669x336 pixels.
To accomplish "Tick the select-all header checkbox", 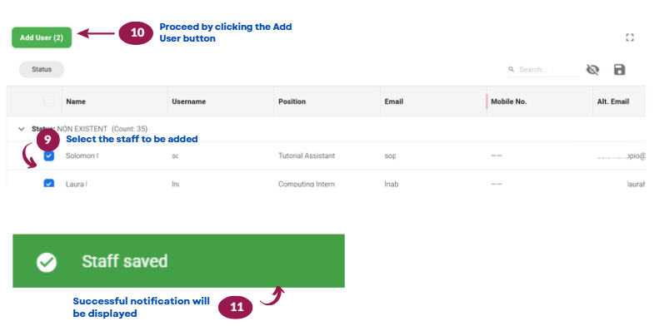I will click(x=49, y=101).
